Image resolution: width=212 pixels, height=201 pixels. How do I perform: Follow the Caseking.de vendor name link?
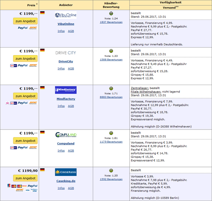click(66, 181)
